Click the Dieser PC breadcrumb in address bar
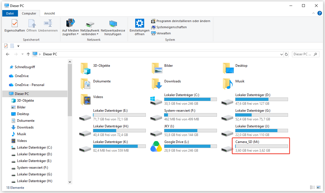 [x=50, y=54]
